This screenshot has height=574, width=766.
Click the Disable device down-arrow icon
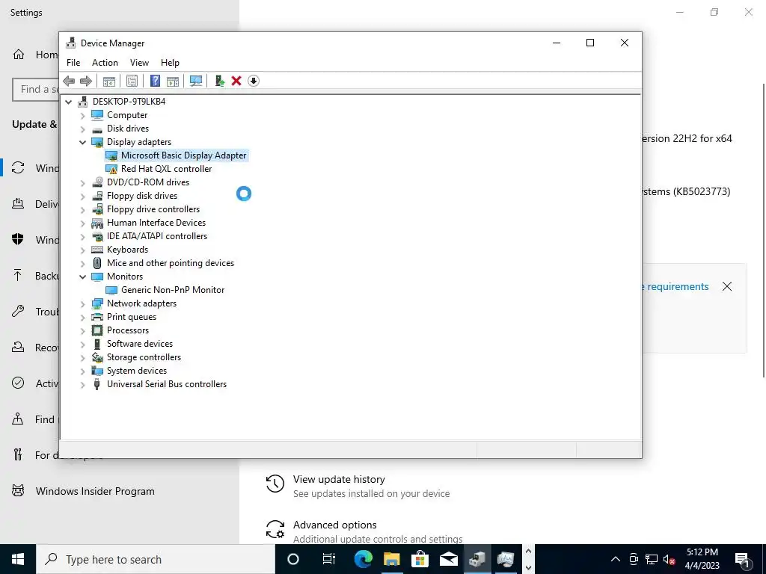tap(253, 81)
